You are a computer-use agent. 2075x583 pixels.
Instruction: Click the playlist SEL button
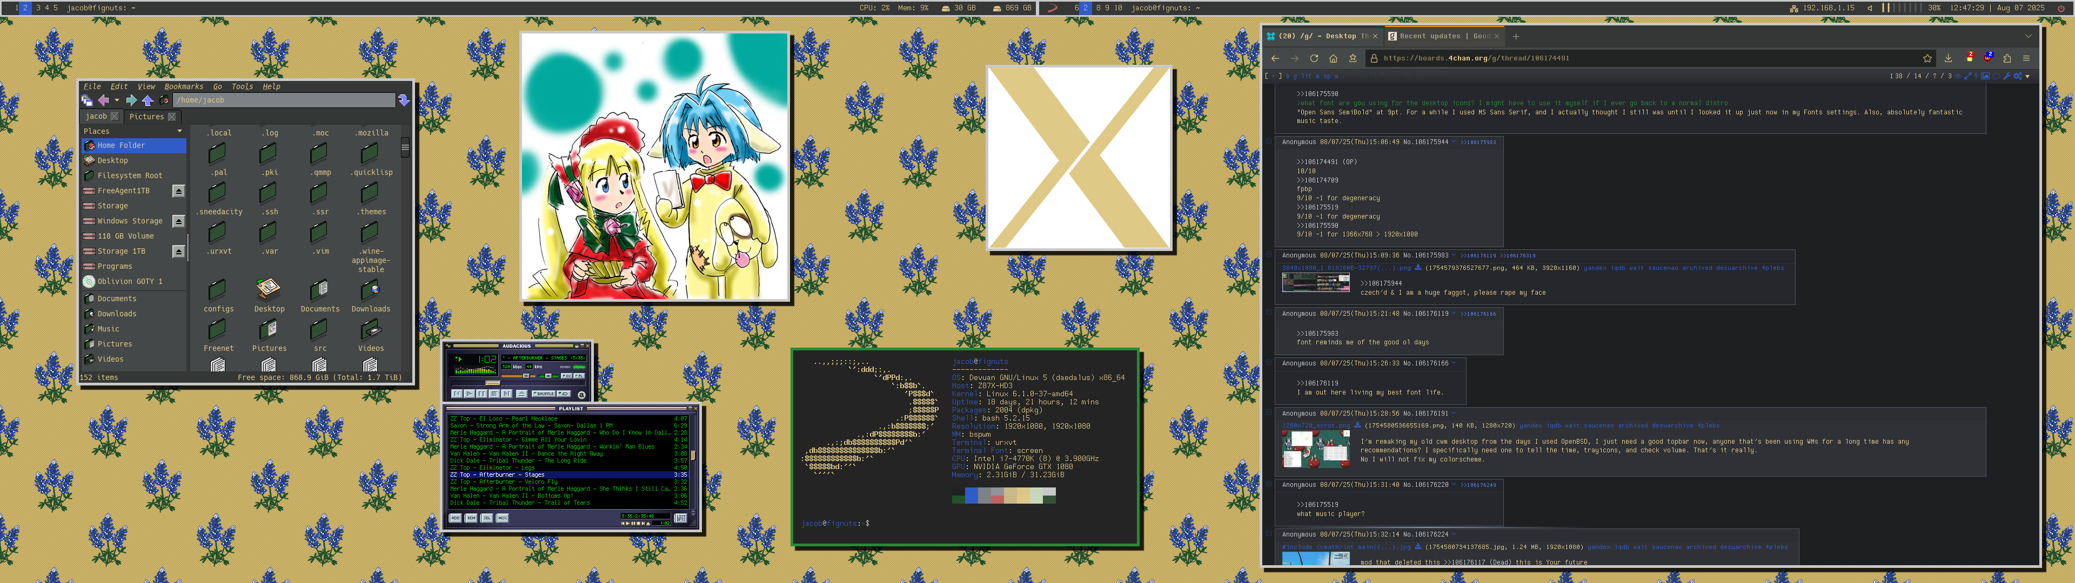coord(487,518)
